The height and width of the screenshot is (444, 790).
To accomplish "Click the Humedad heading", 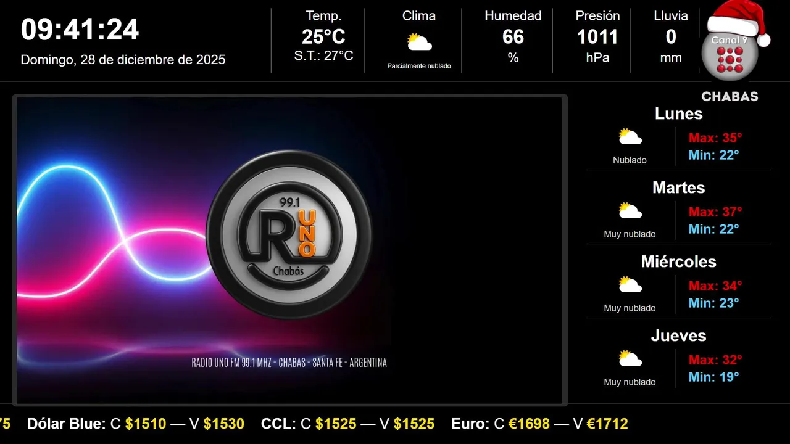I will (513, 16).
